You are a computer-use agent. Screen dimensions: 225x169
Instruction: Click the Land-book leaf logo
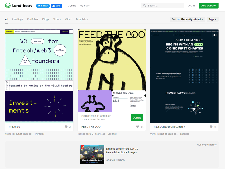(8, 6)
